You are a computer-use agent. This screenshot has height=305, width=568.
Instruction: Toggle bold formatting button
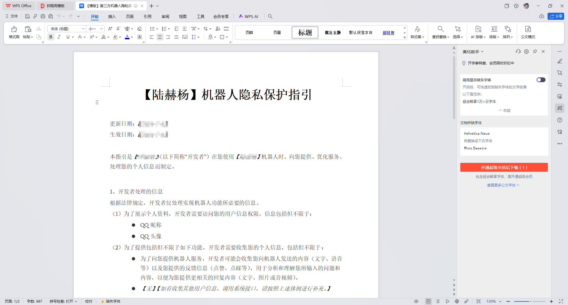(x=51, y=37)
